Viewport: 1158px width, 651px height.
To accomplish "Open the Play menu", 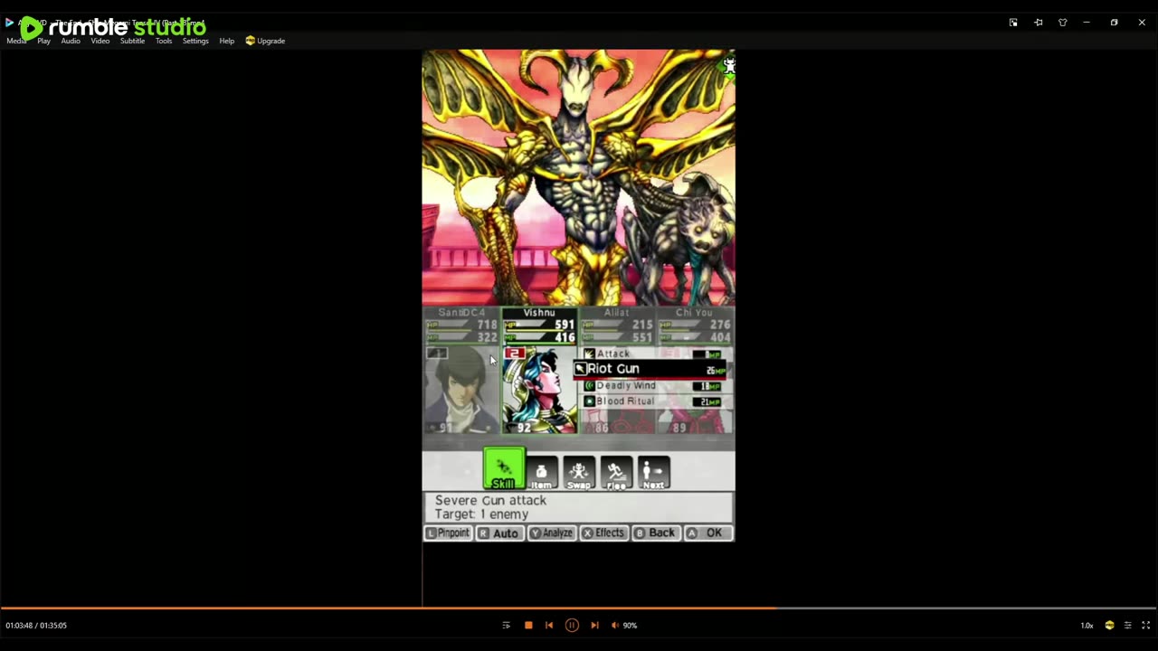I will pyautogui.click(x=43, y=41).
